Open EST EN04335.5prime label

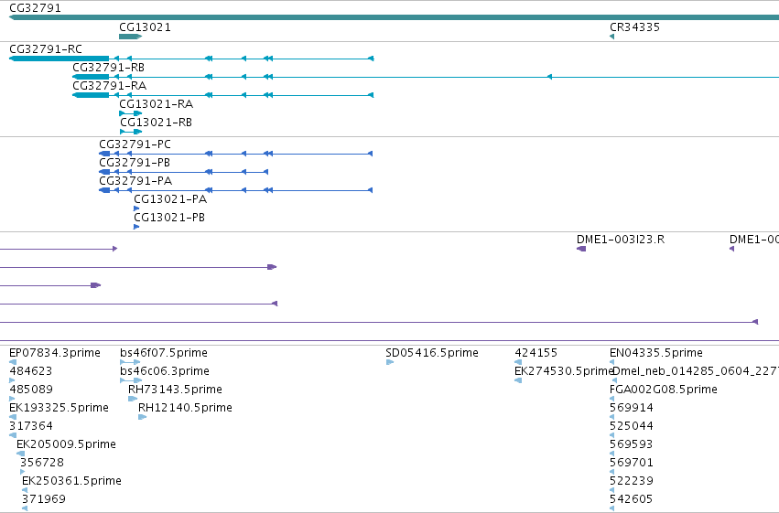(655, 352)
